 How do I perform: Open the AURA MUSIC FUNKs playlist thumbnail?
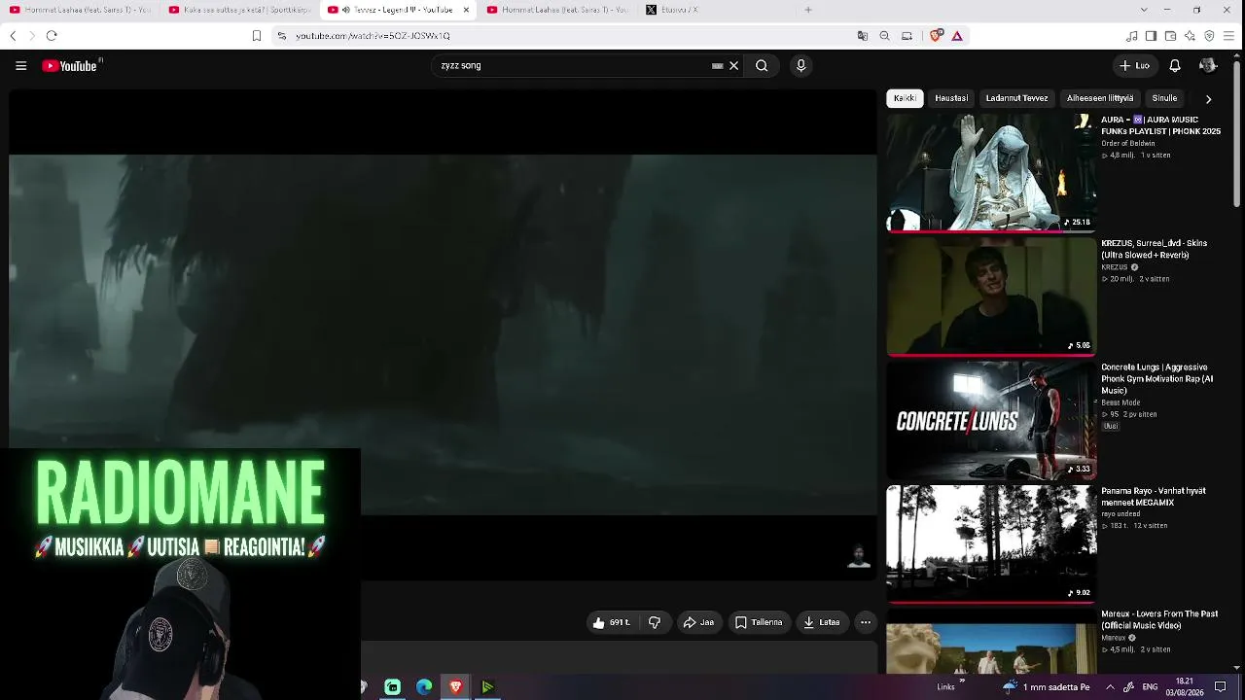[x=991, y=173]
